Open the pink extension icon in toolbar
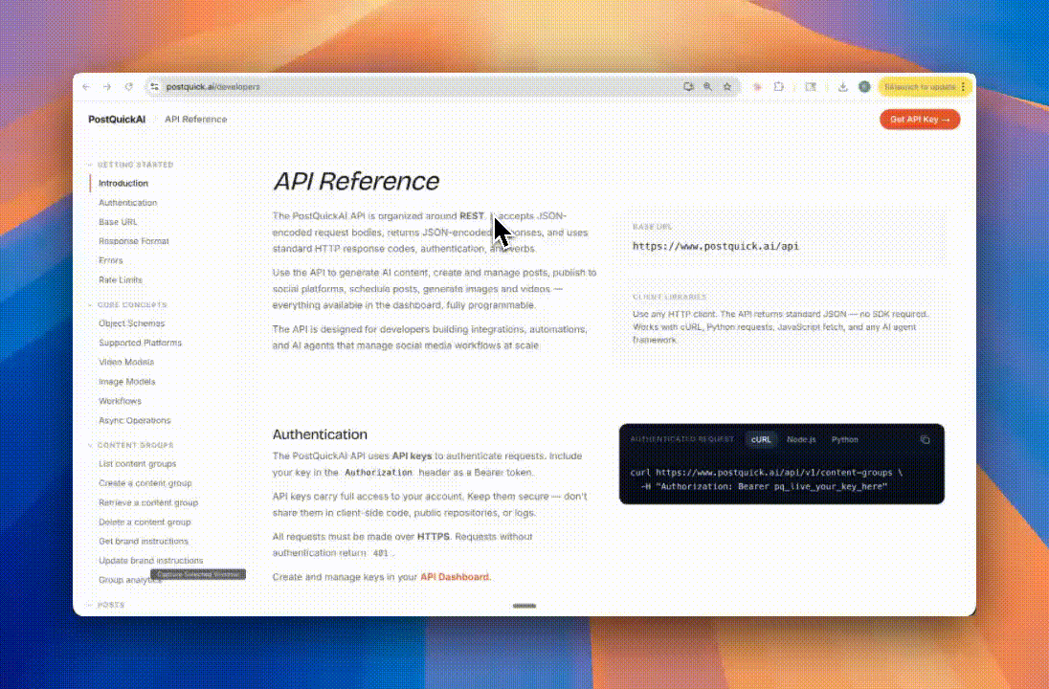 click(757, 87)
